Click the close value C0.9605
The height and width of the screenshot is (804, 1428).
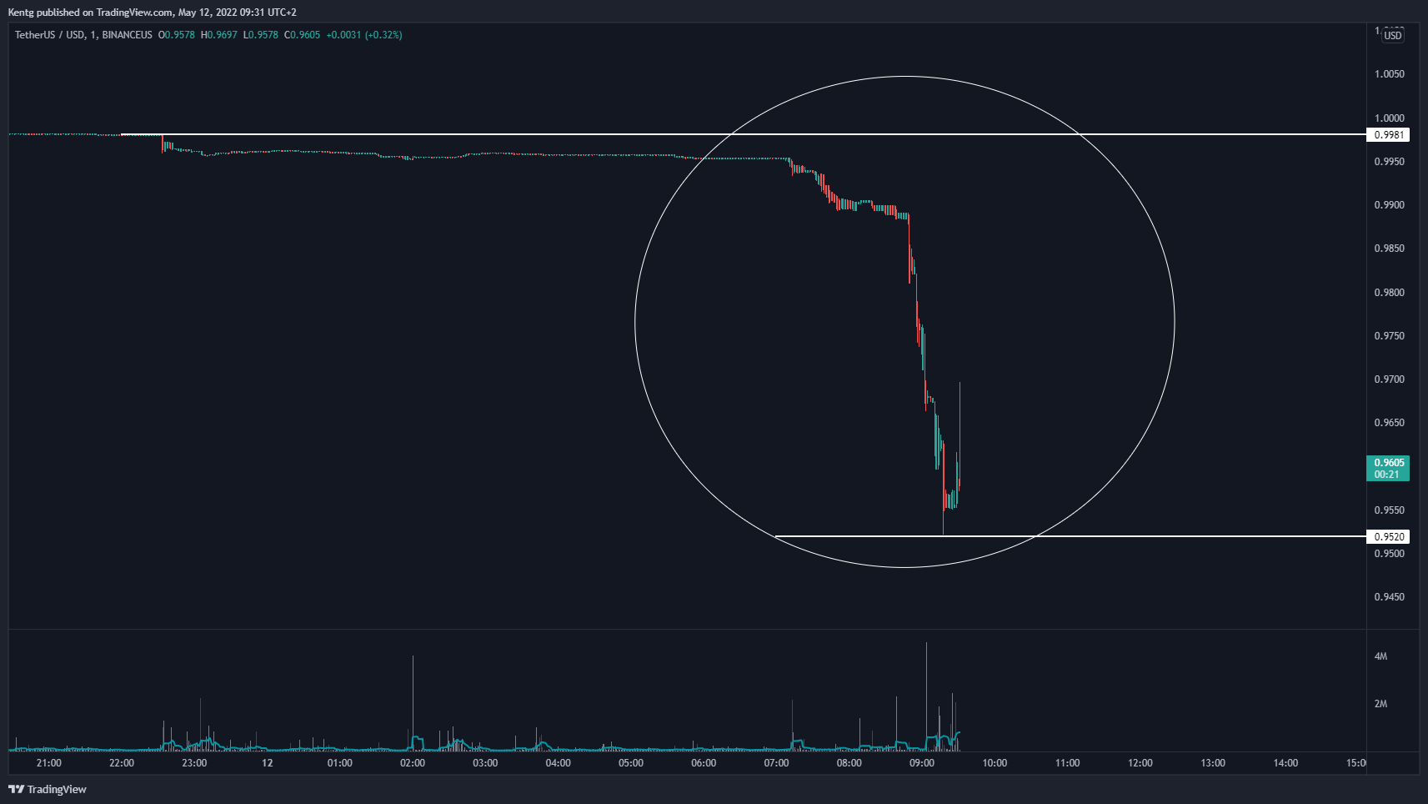click(x=303, y=35)
